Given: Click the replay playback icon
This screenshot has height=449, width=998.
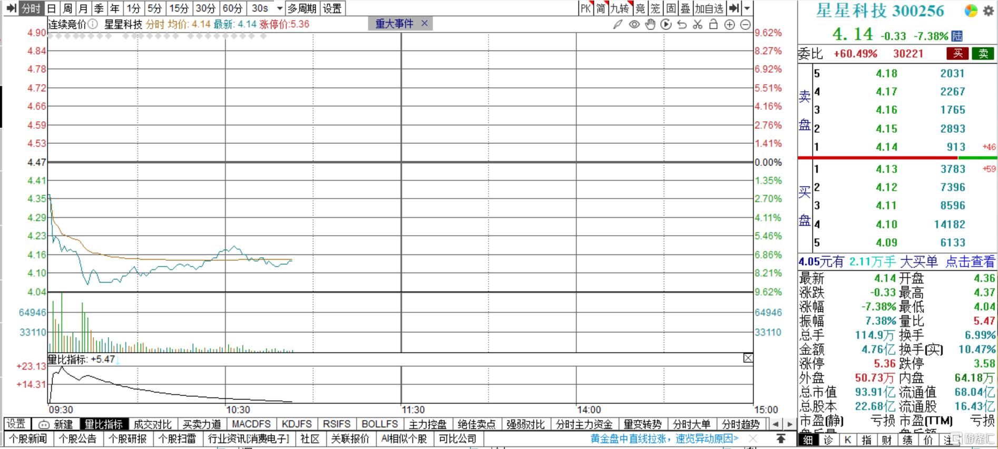Looking at the screenshot, I should pyautogui.click(x=666, y=24).
